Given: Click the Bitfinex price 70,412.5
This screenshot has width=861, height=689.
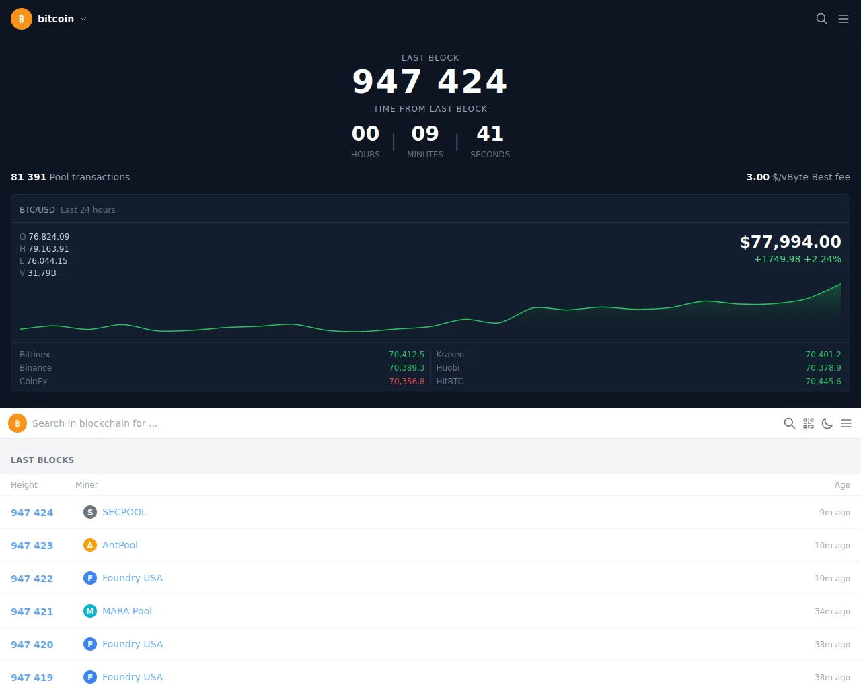Looking at the screenshot, I should click(x=406, y=355).
